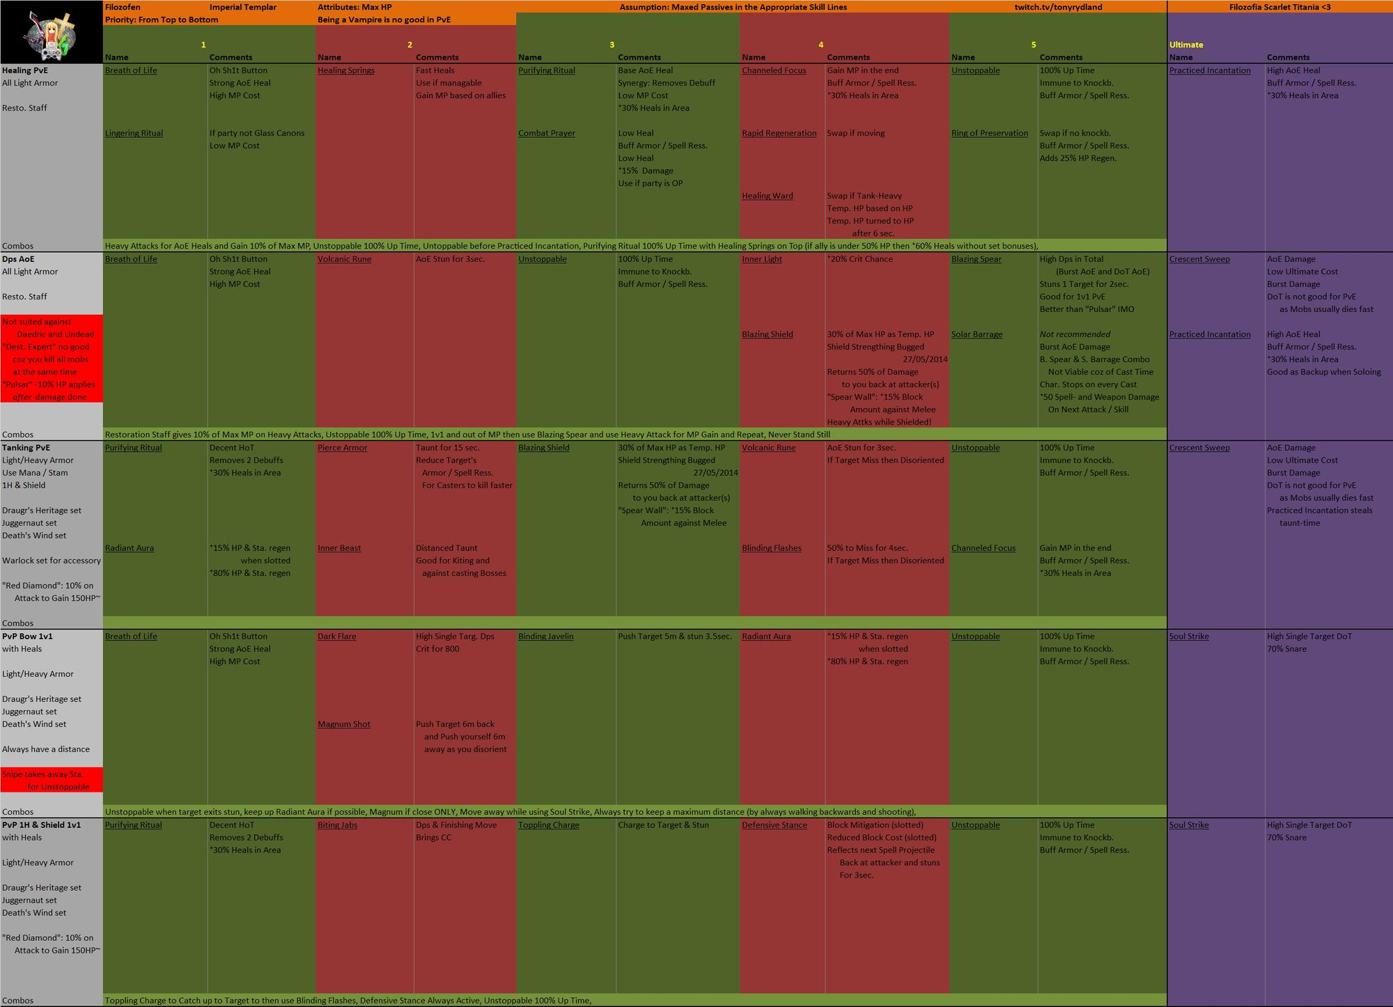The image size is (1393, 1007).
Task: Click the Inner Beast skill name
Action: 339,548
